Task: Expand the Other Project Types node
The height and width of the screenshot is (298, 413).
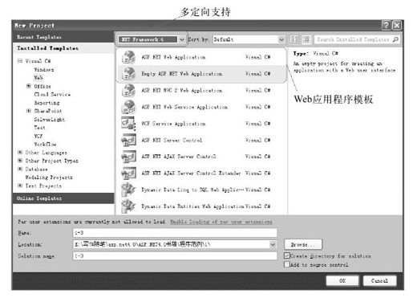Action: (x=20, y=161)
